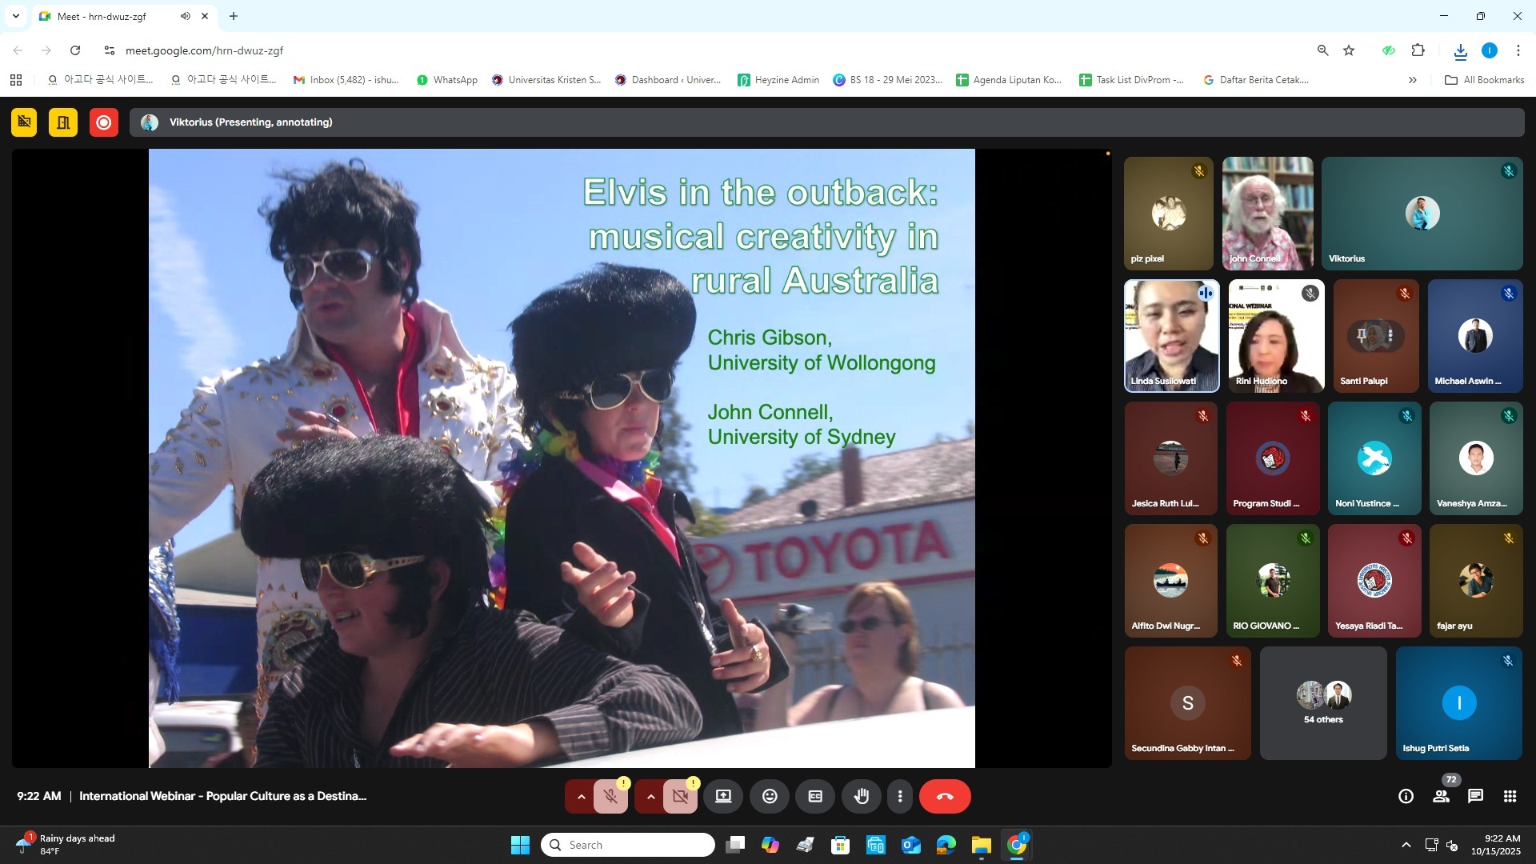Toggle closed captions button
The width and height of the screenshot is (1536, 864).
(x=815, y=797)
